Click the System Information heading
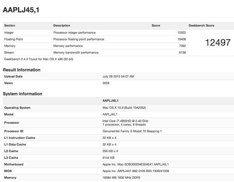This screenshot has height=182, width=234. point(22,94)
